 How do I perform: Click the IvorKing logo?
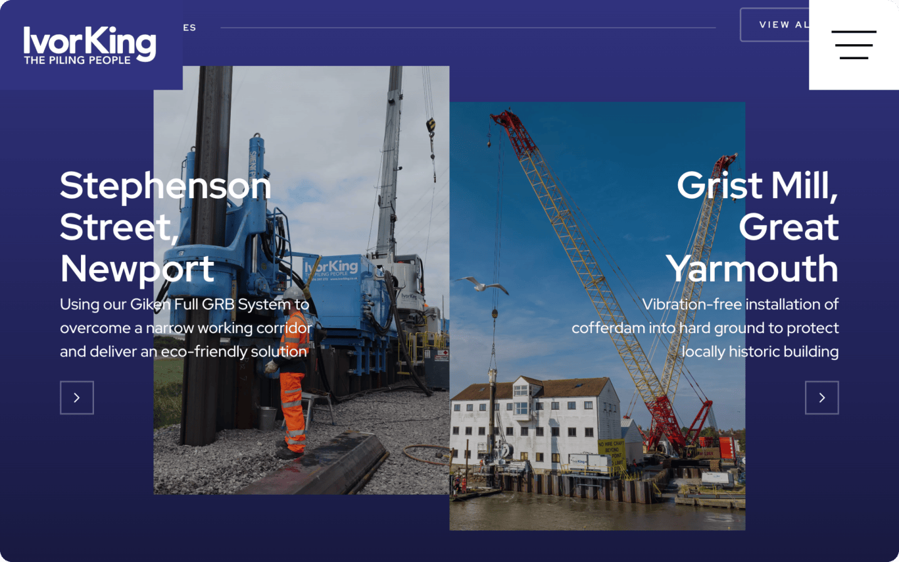pyautogui.click(x=90, y=45)
